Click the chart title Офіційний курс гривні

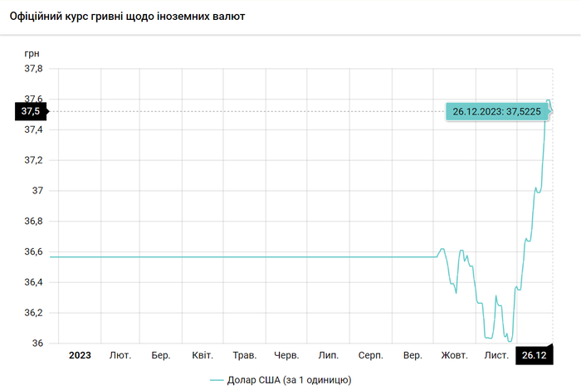click(127, 17)
